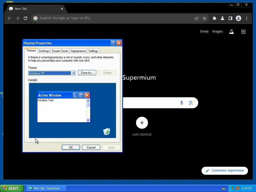Click the Display Properties help question icon

(x=113, y=43)
